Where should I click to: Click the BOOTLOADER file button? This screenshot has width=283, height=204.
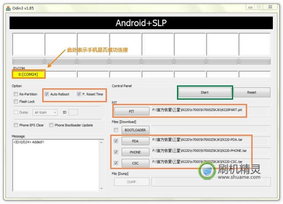135,130
